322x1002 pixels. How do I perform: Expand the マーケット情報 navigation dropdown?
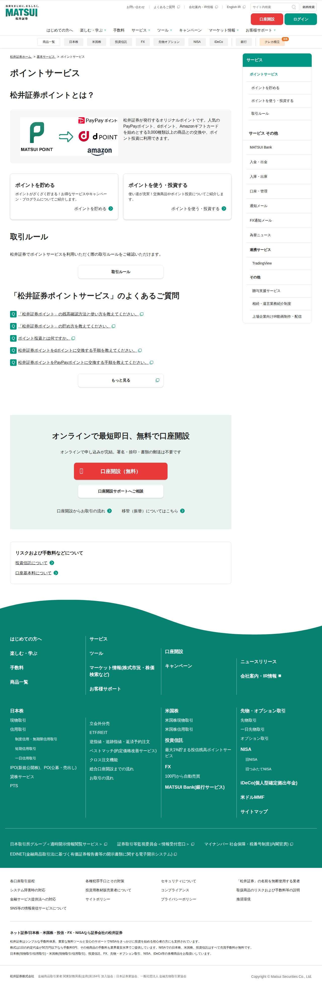point(224,30)
